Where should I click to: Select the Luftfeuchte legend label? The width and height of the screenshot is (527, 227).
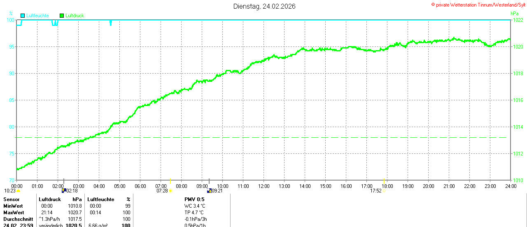pos(37,16)
